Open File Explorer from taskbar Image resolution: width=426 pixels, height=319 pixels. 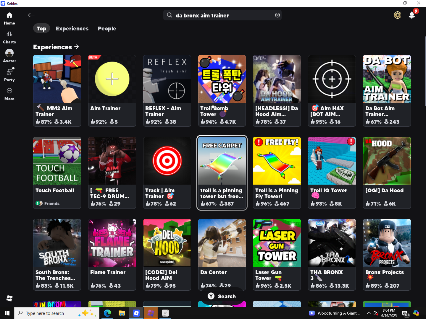[x=122, y=313]
